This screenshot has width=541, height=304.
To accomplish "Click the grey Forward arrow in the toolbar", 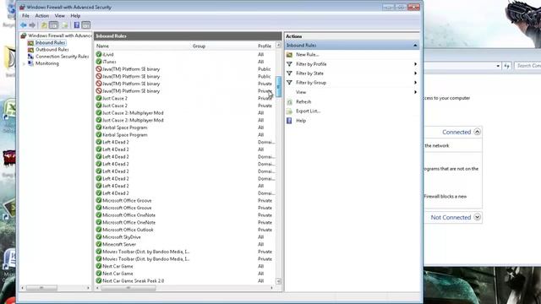I will [x=32, y=25].
